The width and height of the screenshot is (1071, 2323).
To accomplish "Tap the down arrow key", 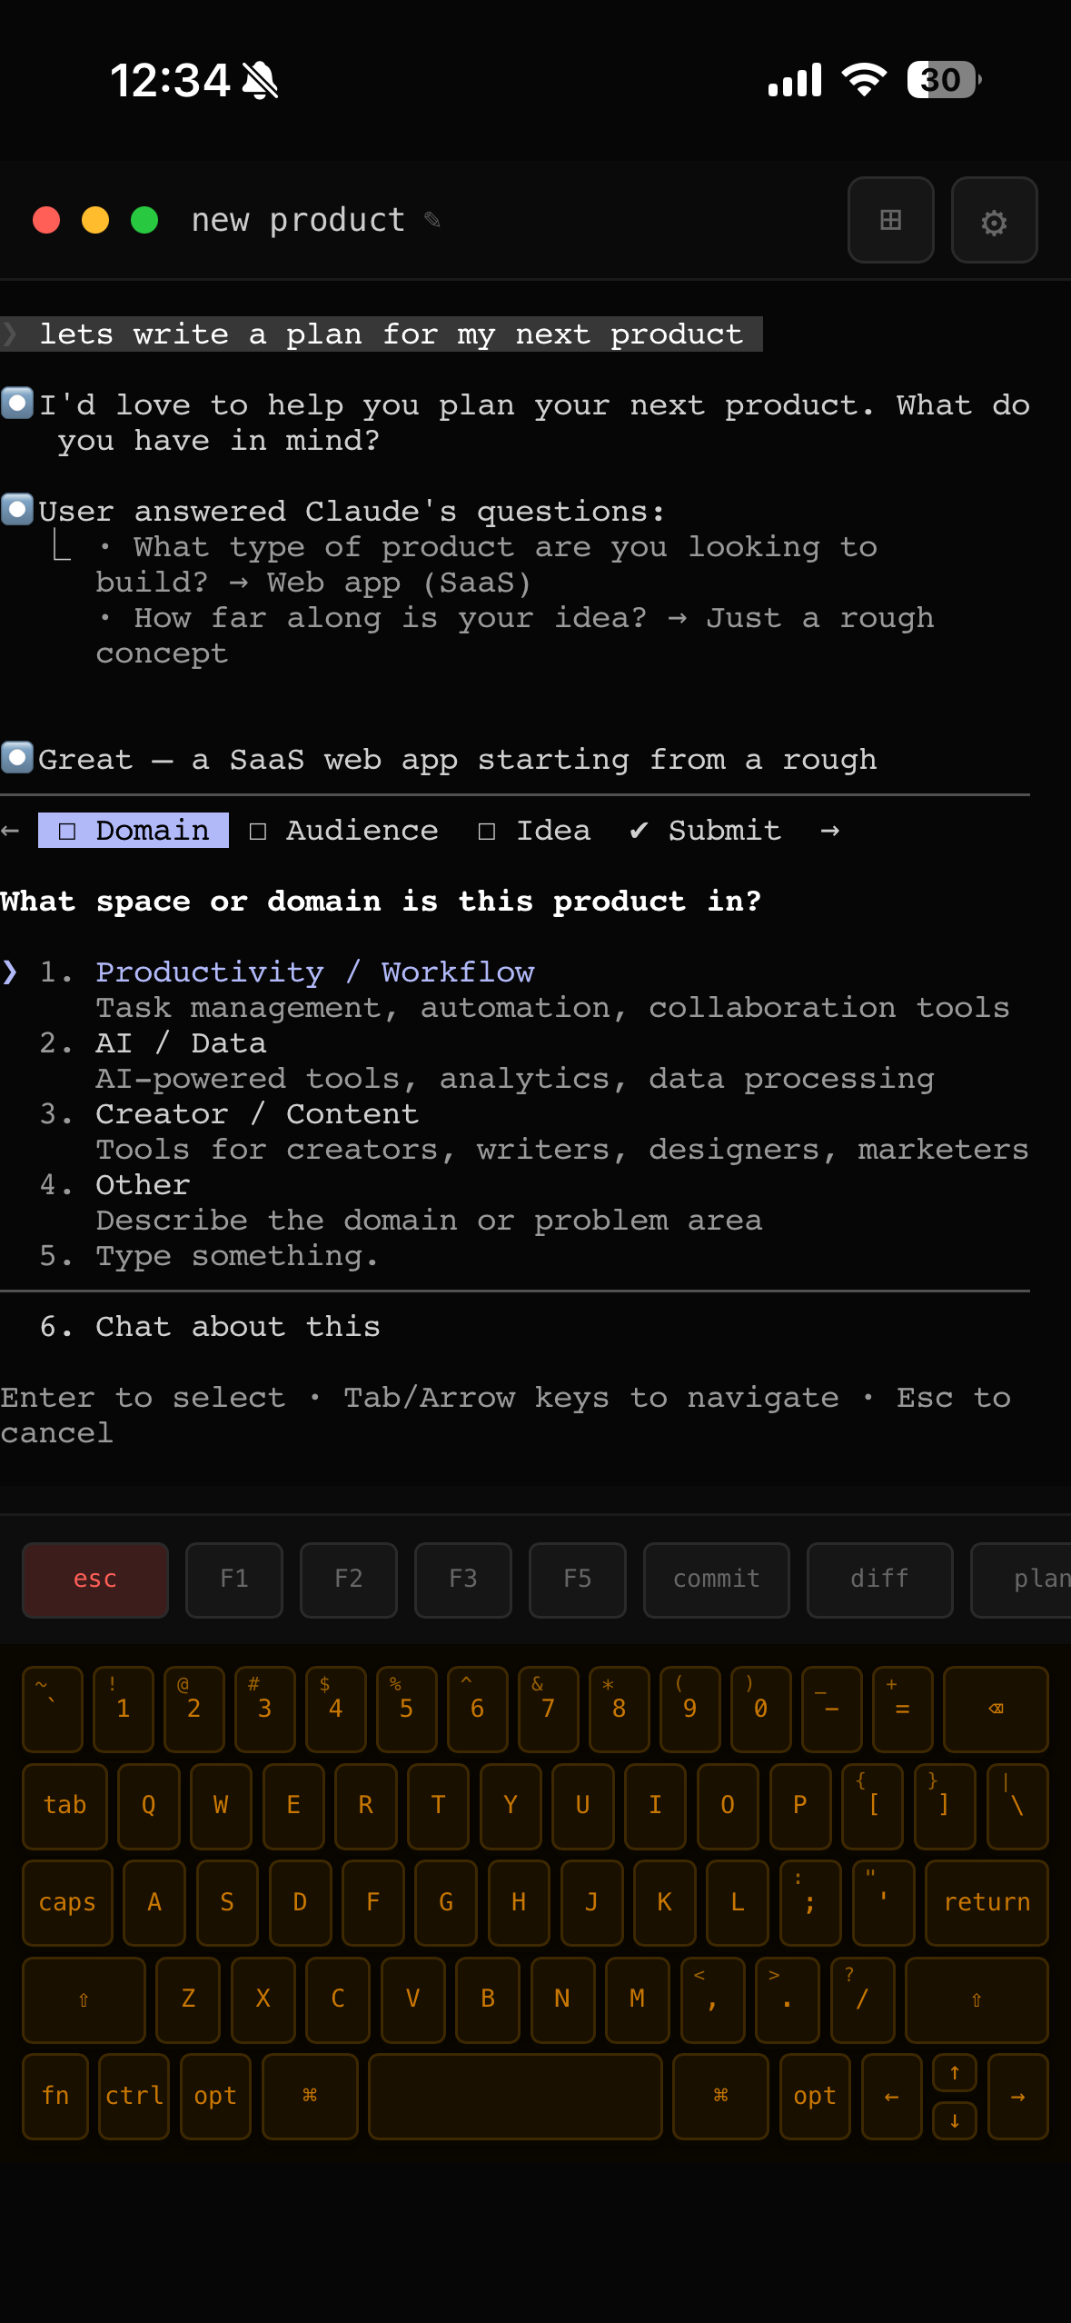I will point(954,2120).
